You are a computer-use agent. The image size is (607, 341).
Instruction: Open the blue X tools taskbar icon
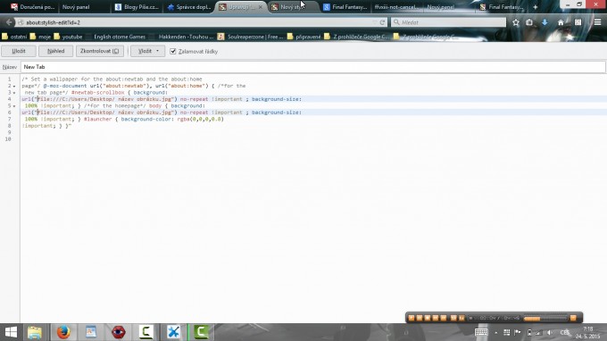pos(173,332)
